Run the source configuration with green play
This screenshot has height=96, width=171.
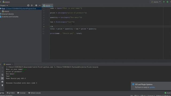[164, 2]
